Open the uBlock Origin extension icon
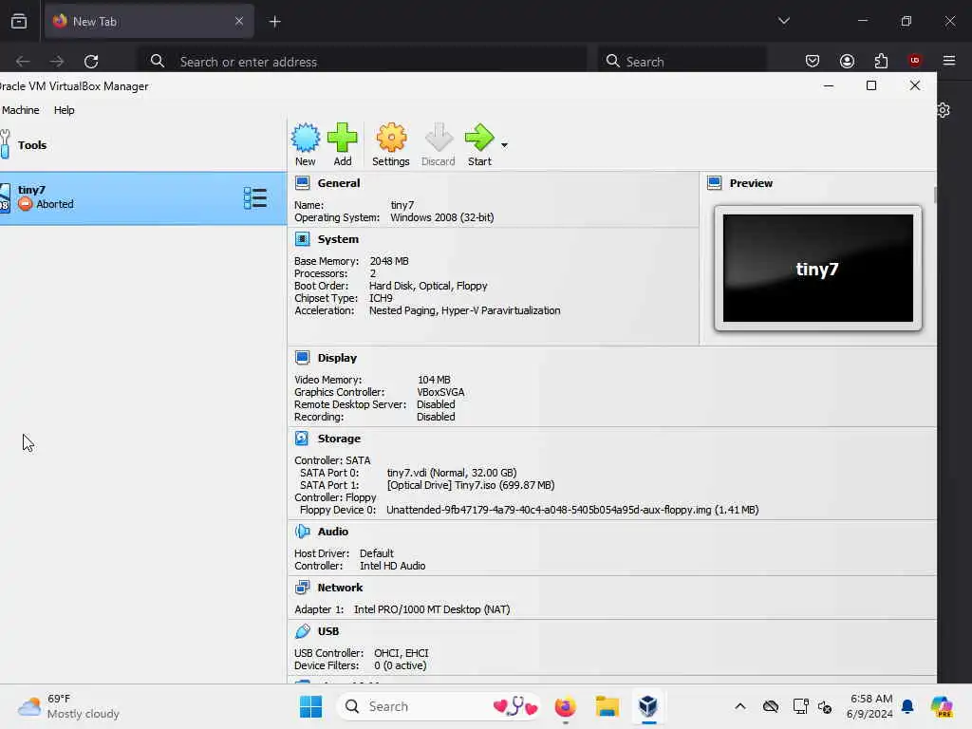972x729 pixels. point(915,61)
